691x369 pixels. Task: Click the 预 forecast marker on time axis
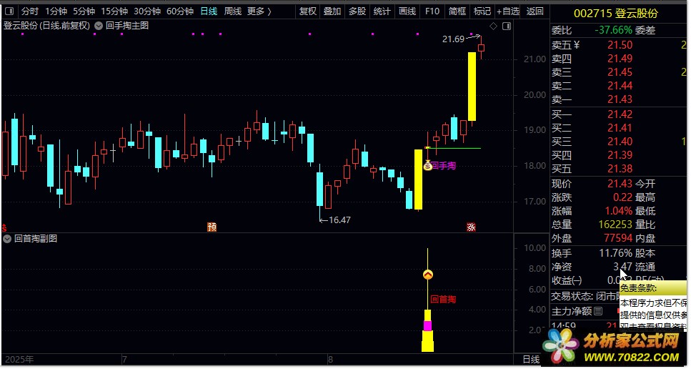pyautogui.click(x=212, y=227)
